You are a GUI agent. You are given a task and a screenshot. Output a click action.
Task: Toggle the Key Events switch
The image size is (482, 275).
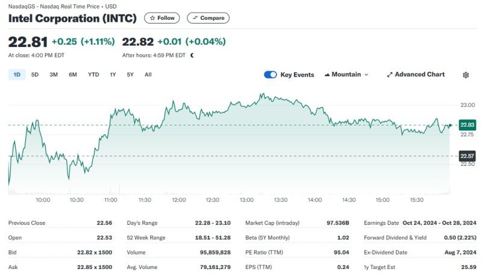click(271, 75)
